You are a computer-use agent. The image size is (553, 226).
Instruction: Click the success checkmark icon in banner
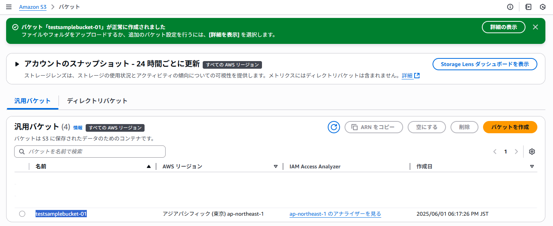(x=15, y=27)
